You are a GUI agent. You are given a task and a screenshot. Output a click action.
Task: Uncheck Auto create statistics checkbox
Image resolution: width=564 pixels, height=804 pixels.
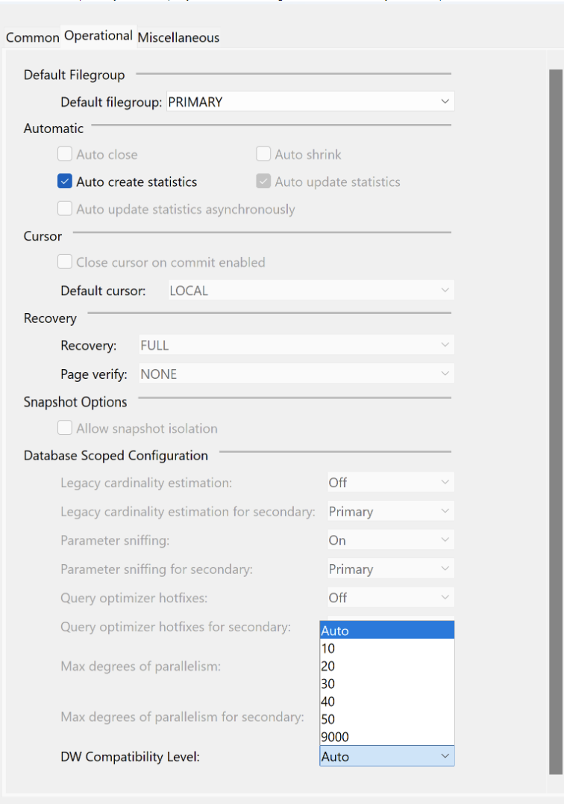click(64, 182)
